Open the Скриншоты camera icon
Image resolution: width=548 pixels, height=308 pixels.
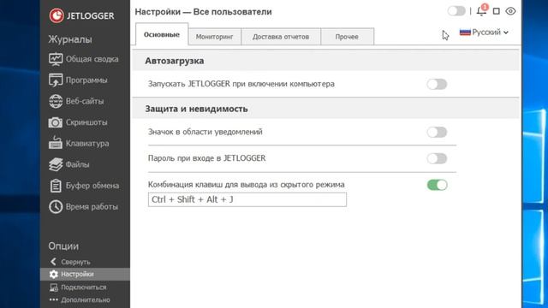pos(56,122)
